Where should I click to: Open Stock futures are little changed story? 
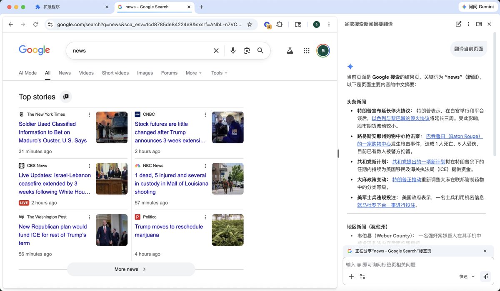tap(170, 132)
